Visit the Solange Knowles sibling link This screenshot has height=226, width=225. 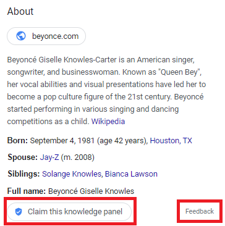click(72, 174)
